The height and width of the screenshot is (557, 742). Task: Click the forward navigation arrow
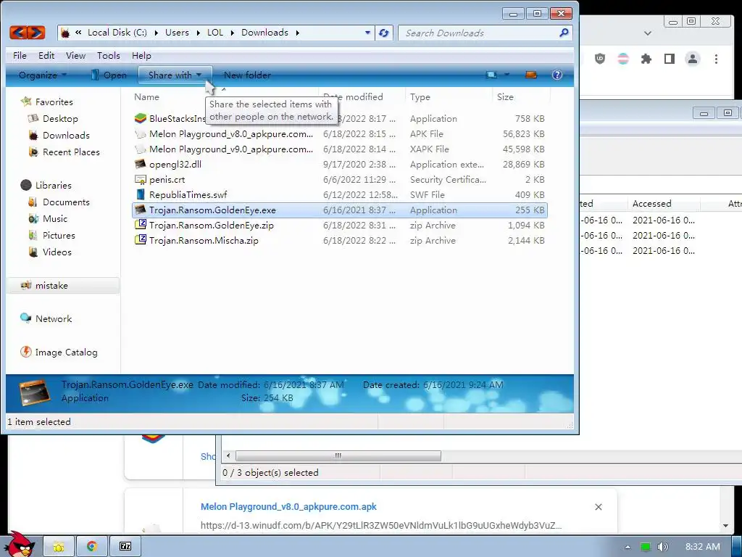[x=36, y=33]
